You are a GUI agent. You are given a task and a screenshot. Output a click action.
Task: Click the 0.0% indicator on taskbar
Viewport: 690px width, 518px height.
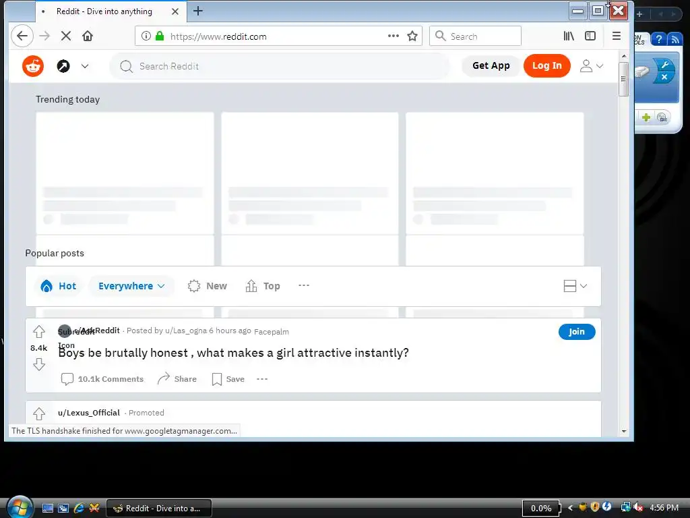pyautogui.click(x=541, y=509)
